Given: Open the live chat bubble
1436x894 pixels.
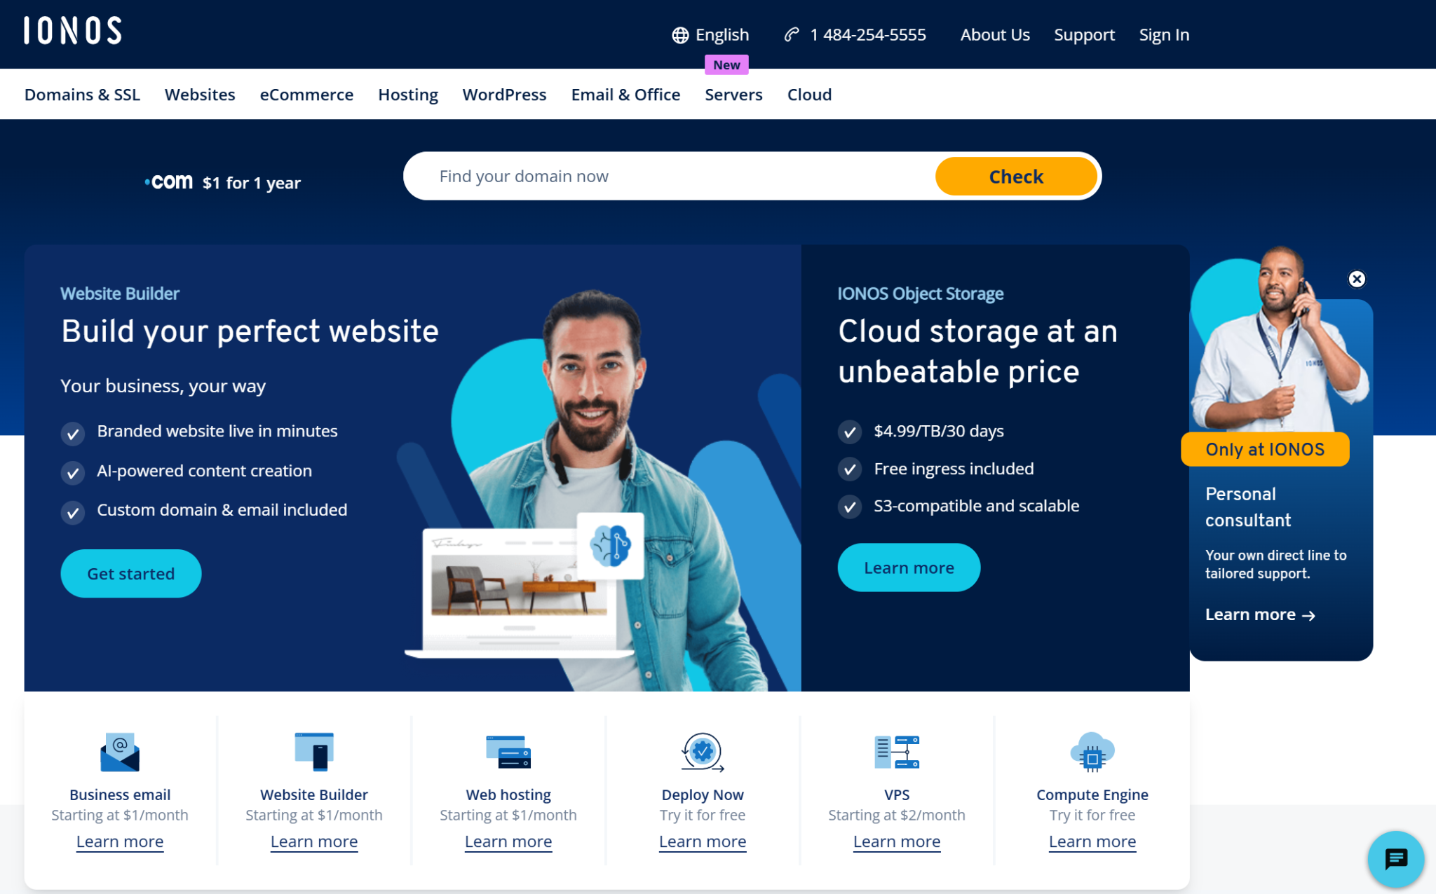Looking at the screenshot, I should (1395, 858).
